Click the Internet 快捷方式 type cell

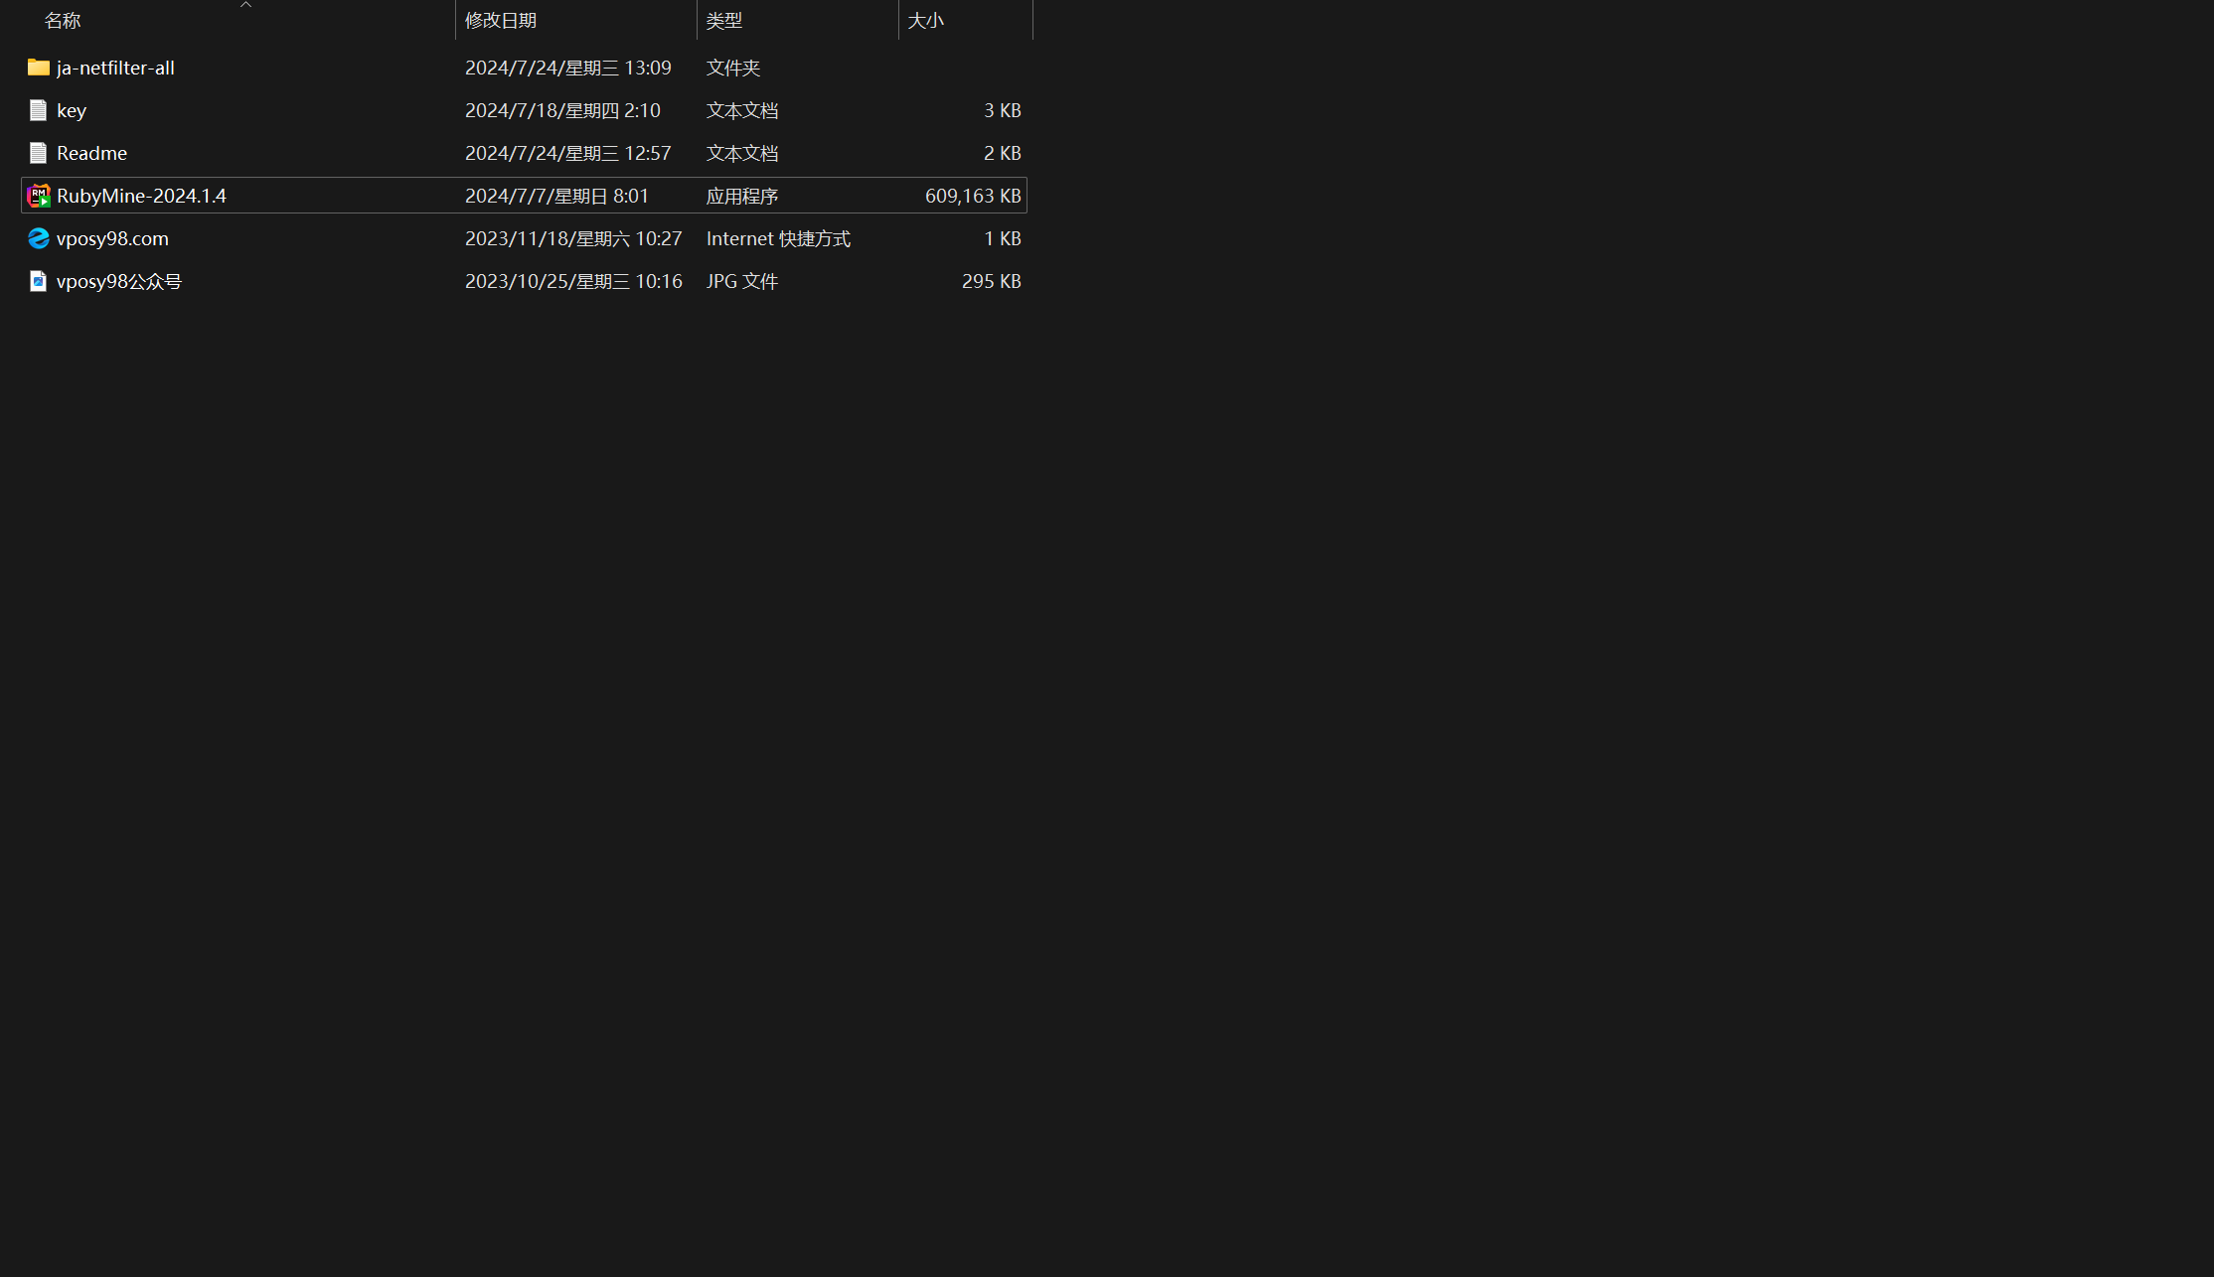[x=778, y=238]
